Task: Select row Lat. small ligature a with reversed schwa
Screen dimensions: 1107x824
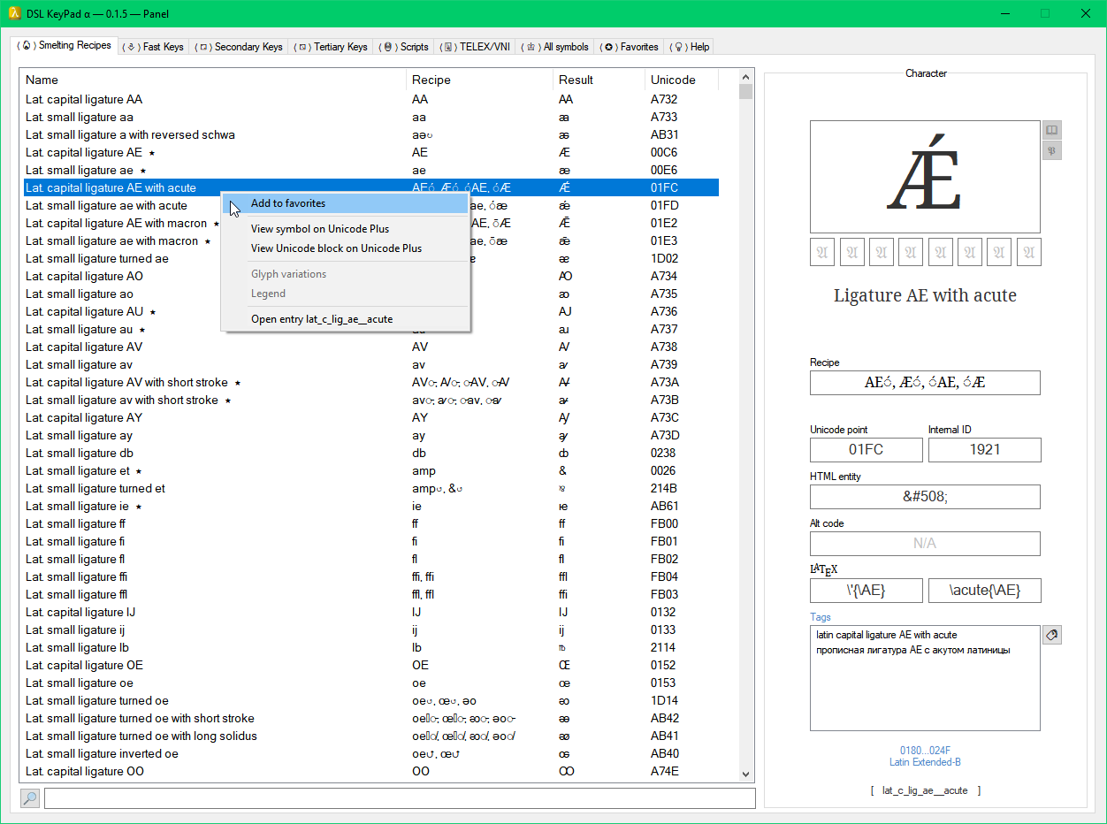Action: 370,134
